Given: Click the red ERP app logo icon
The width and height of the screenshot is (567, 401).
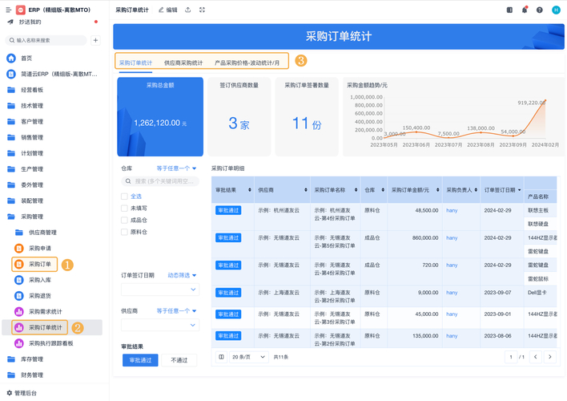Looking at the screenshot, I should pos(21,10).
